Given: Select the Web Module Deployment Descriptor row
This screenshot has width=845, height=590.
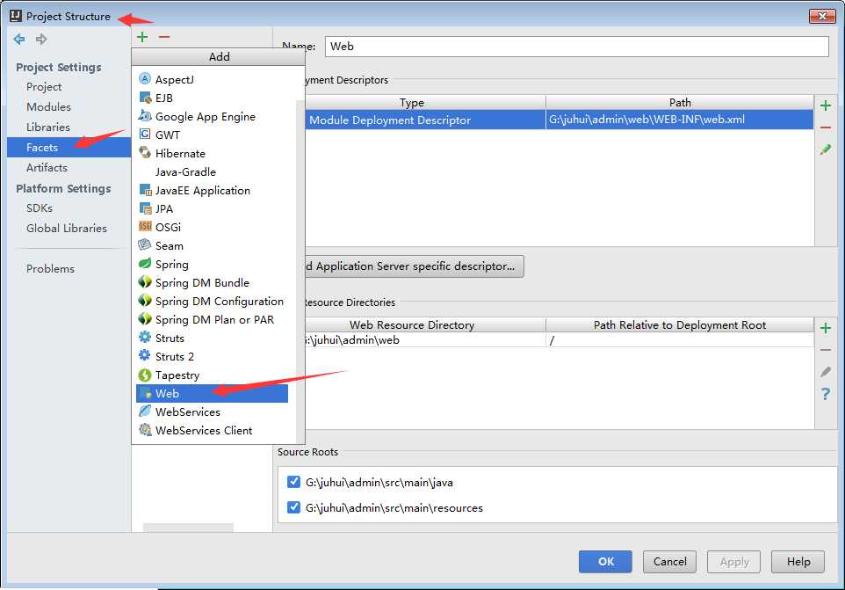Looking at the screenshot, I should coord(559,120).
